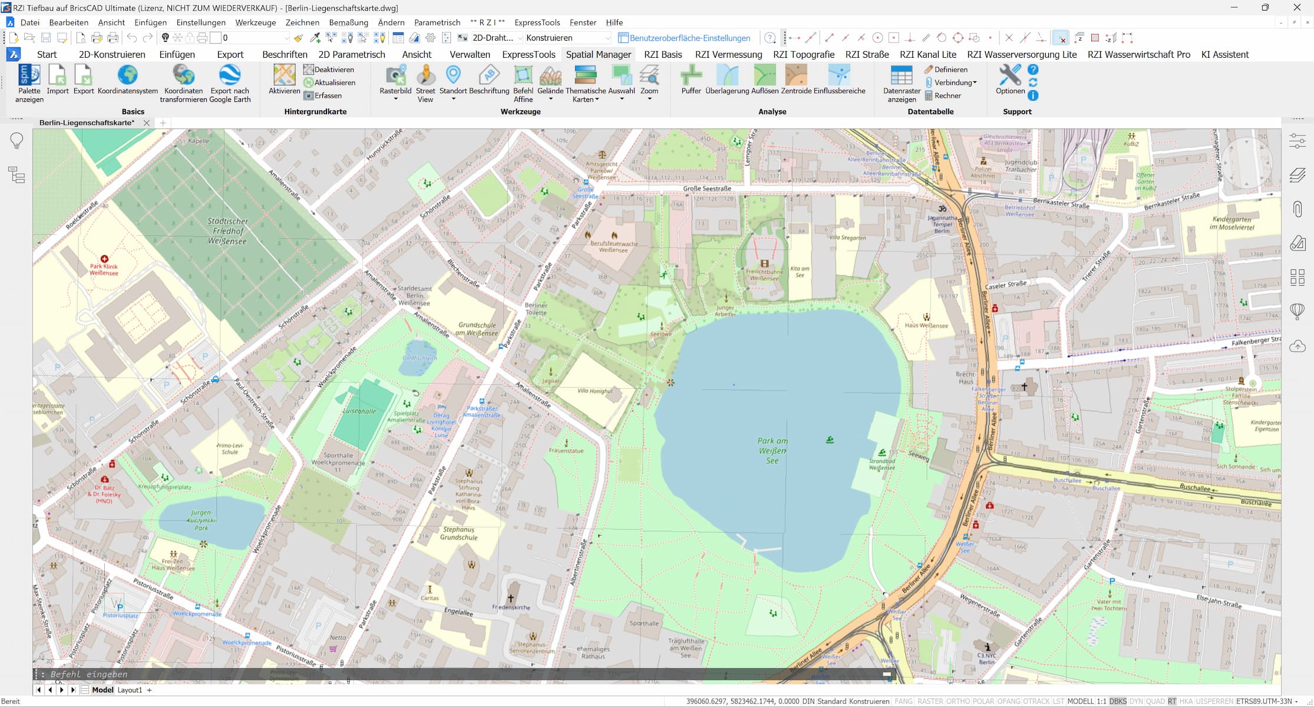Toggle FANG in the status bar
The width and height of the screenshot is (1314, 707).
pyautogui.click(x=903, y=701)
